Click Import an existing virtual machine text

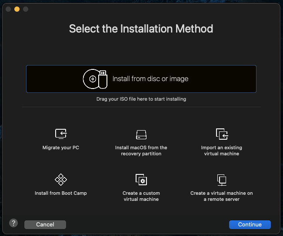[222, 151]
